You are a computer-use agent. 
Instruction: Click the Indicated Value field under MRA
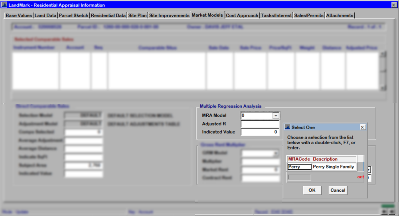[260, 132]
